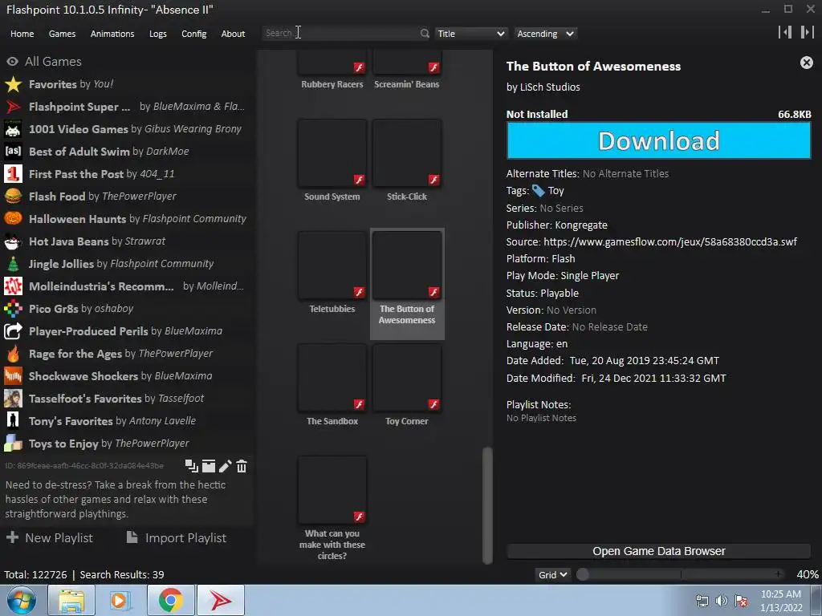Click the Player-Produced Perils icon
This screenshot has height=616, width=822.
tap(13, 331)
